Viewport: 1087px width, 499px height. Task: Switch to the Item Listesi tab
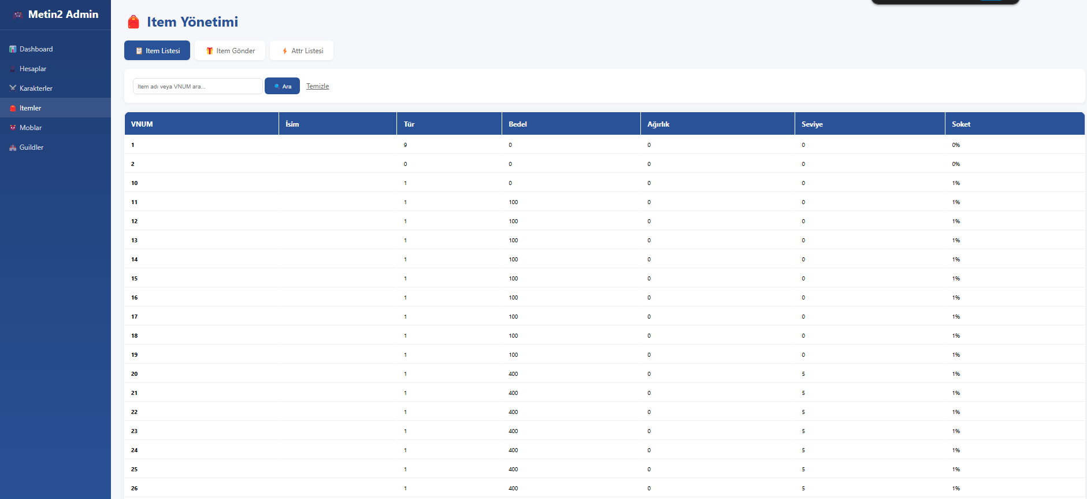point(157,50)
